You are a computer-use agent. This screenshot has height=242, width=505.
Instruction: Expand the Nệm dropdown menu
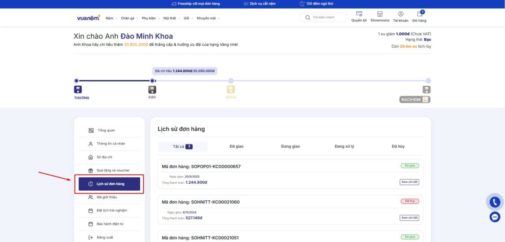point(111,18)
